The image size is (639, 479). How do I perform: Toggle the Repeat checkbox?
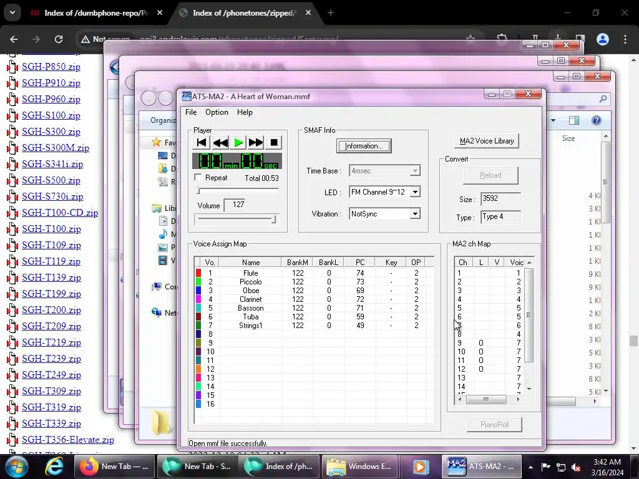point(198,177)
